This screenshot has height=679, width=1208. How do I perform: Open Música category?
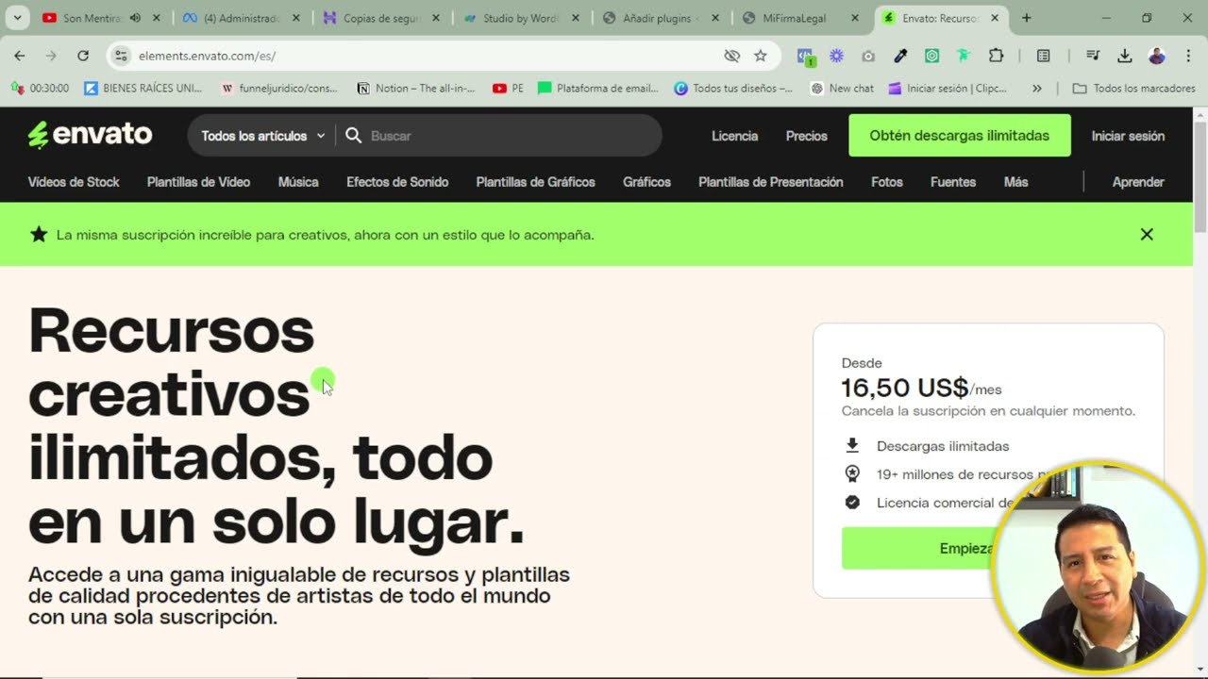click(x=298, y=182)
